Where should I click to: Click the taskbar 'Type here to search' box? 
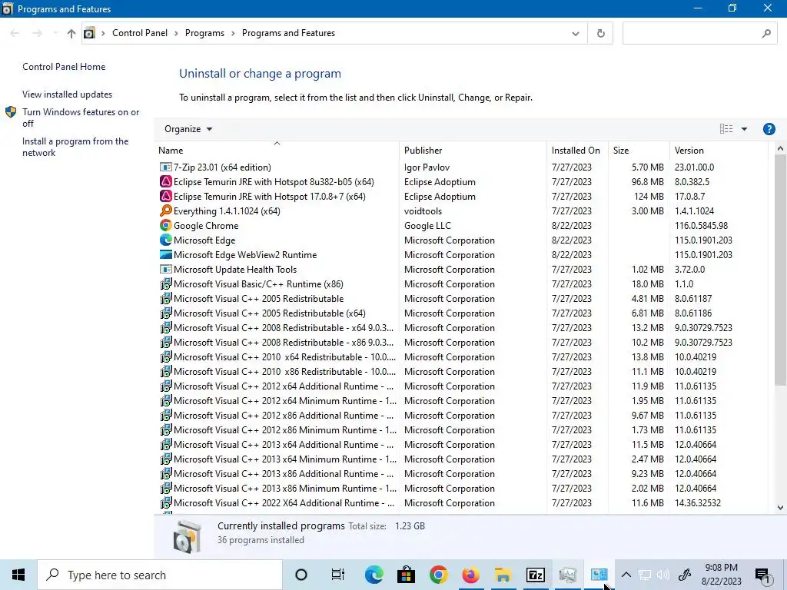tap(160, 575)
